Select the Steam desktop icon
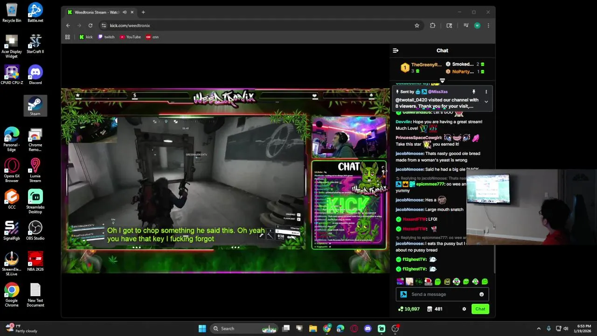Image resolution: width=597 pixels, height=336 pixels. (35, 106)
